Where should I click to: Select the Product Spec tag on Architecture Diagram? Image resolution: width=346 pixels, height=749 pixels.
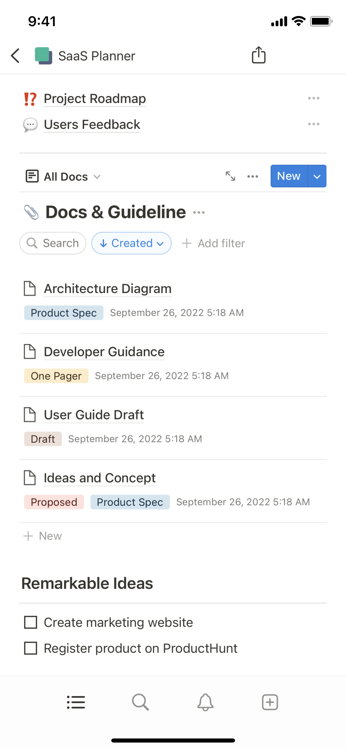64,313
